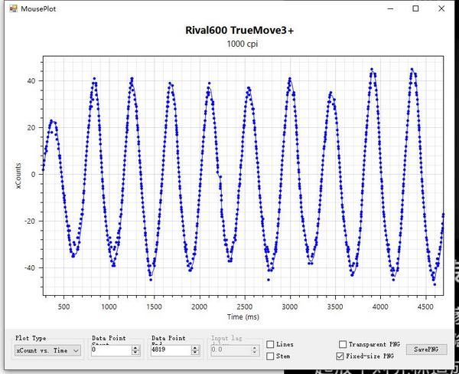The image size is (459, 374).
Task: Open the Plot Type dropdown
Action: coord(47,350)
